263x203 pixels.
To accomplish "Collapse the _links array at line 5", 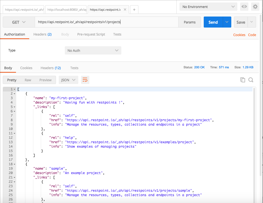I will 14,107.
